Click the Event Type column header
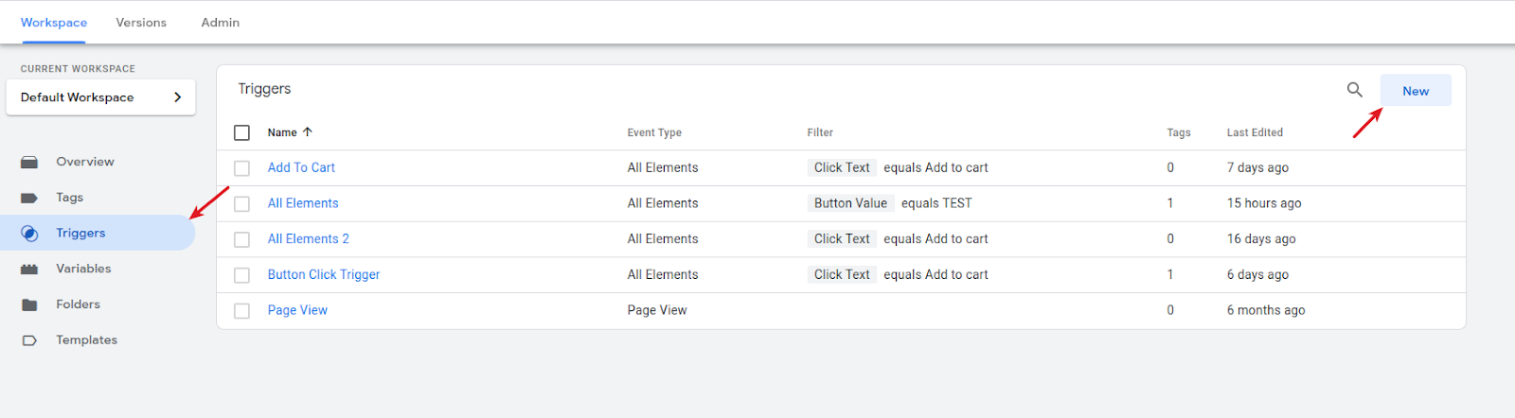Viewport: 1515px width, 418px height. [654, 132]
